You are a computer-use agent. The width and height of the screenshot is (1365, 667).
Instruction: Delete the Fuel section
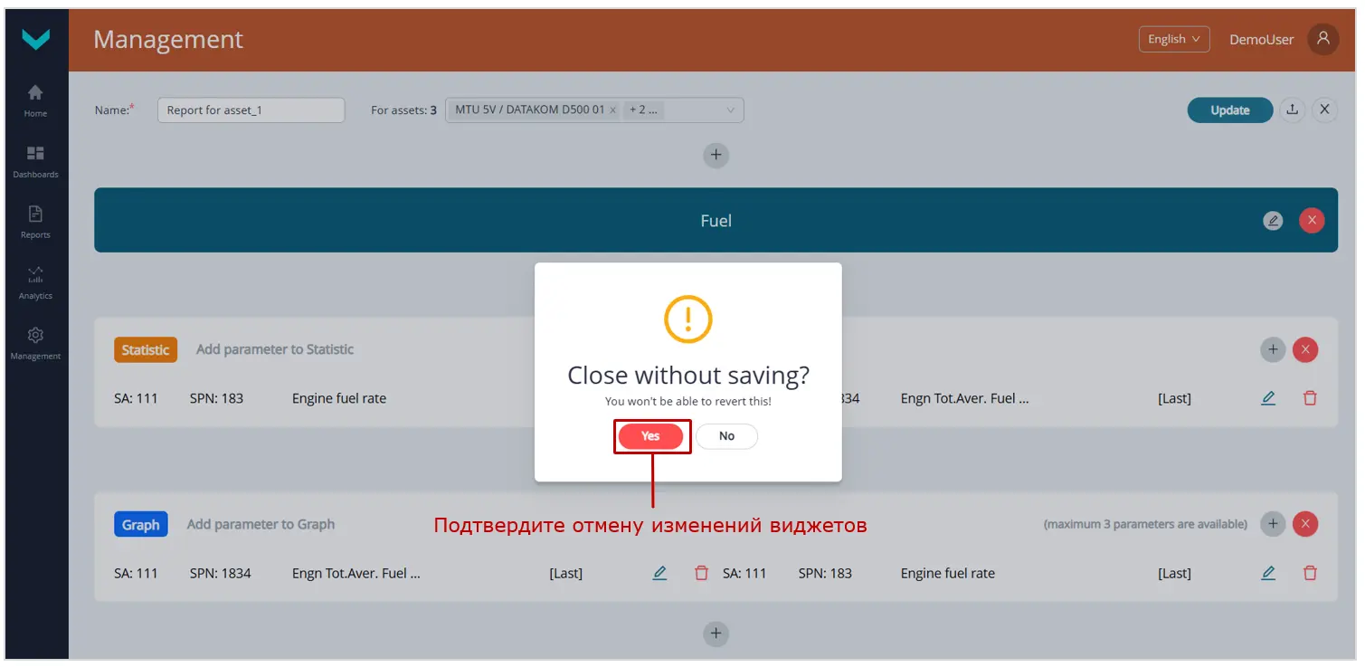tap(1312, 220)
